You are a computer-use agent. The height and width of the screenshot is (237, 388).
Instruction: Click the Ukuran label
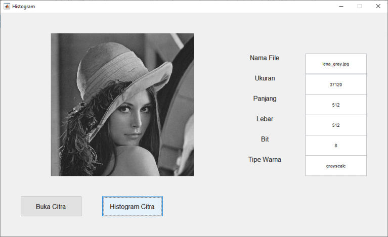265,78
